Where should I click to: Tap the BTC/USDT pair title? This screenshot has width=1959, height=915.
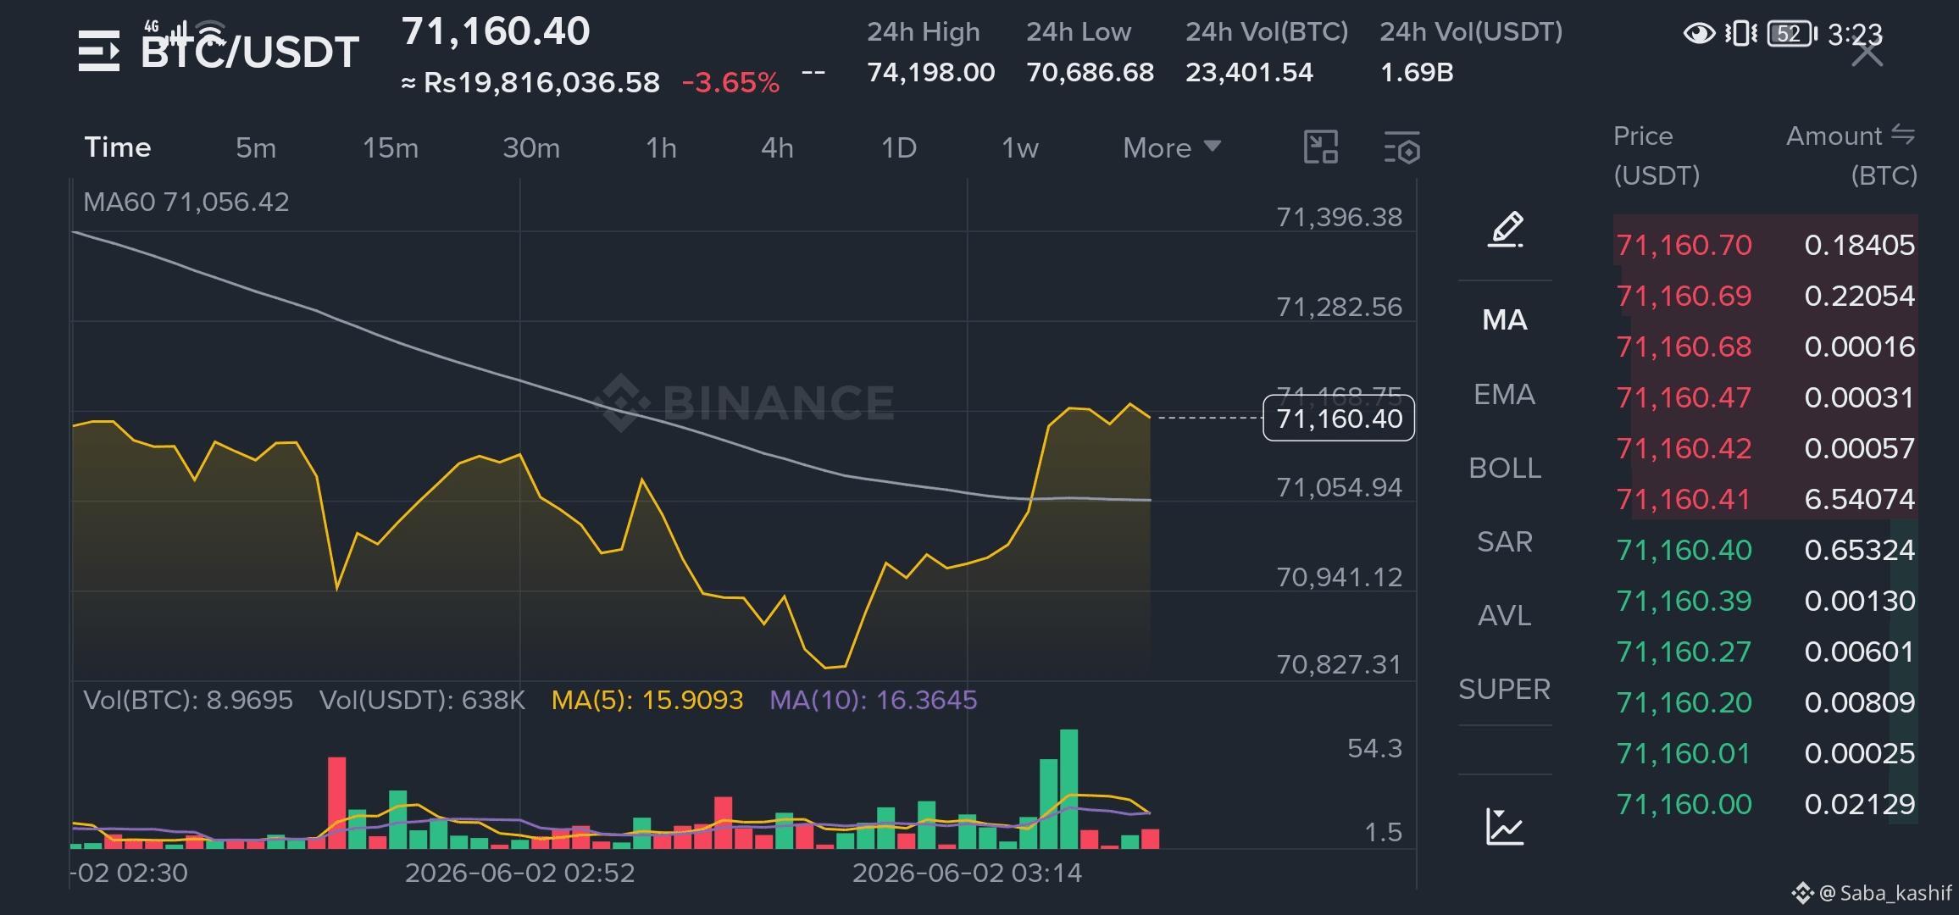[x=250, y=53]
